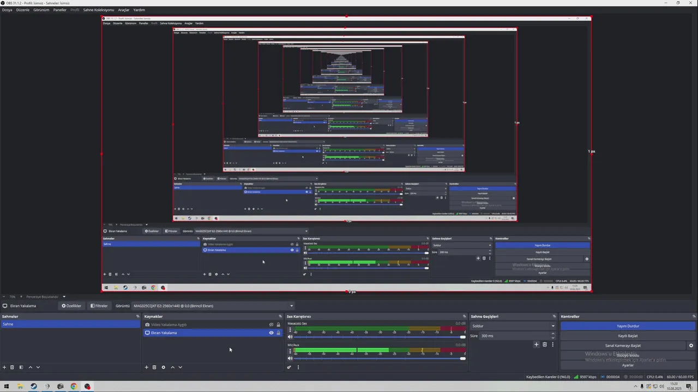Click the Özellikler properties button
This screenshot has width=698, height=392.
point(71,306)
